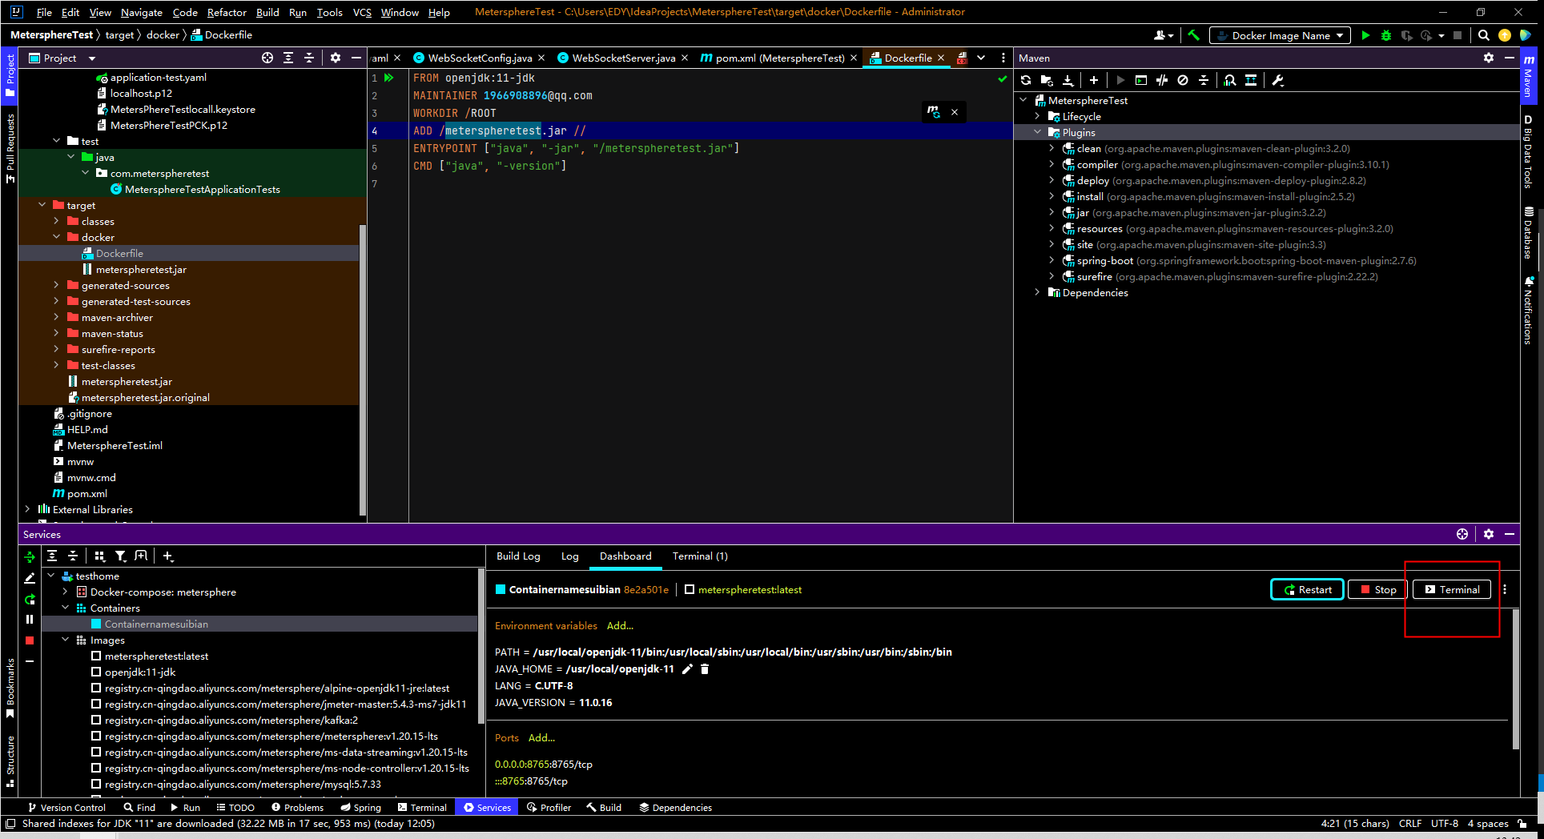Open Services Group By options
The height and width of the screenshot is (839, 1544).
tap(99, 556)
